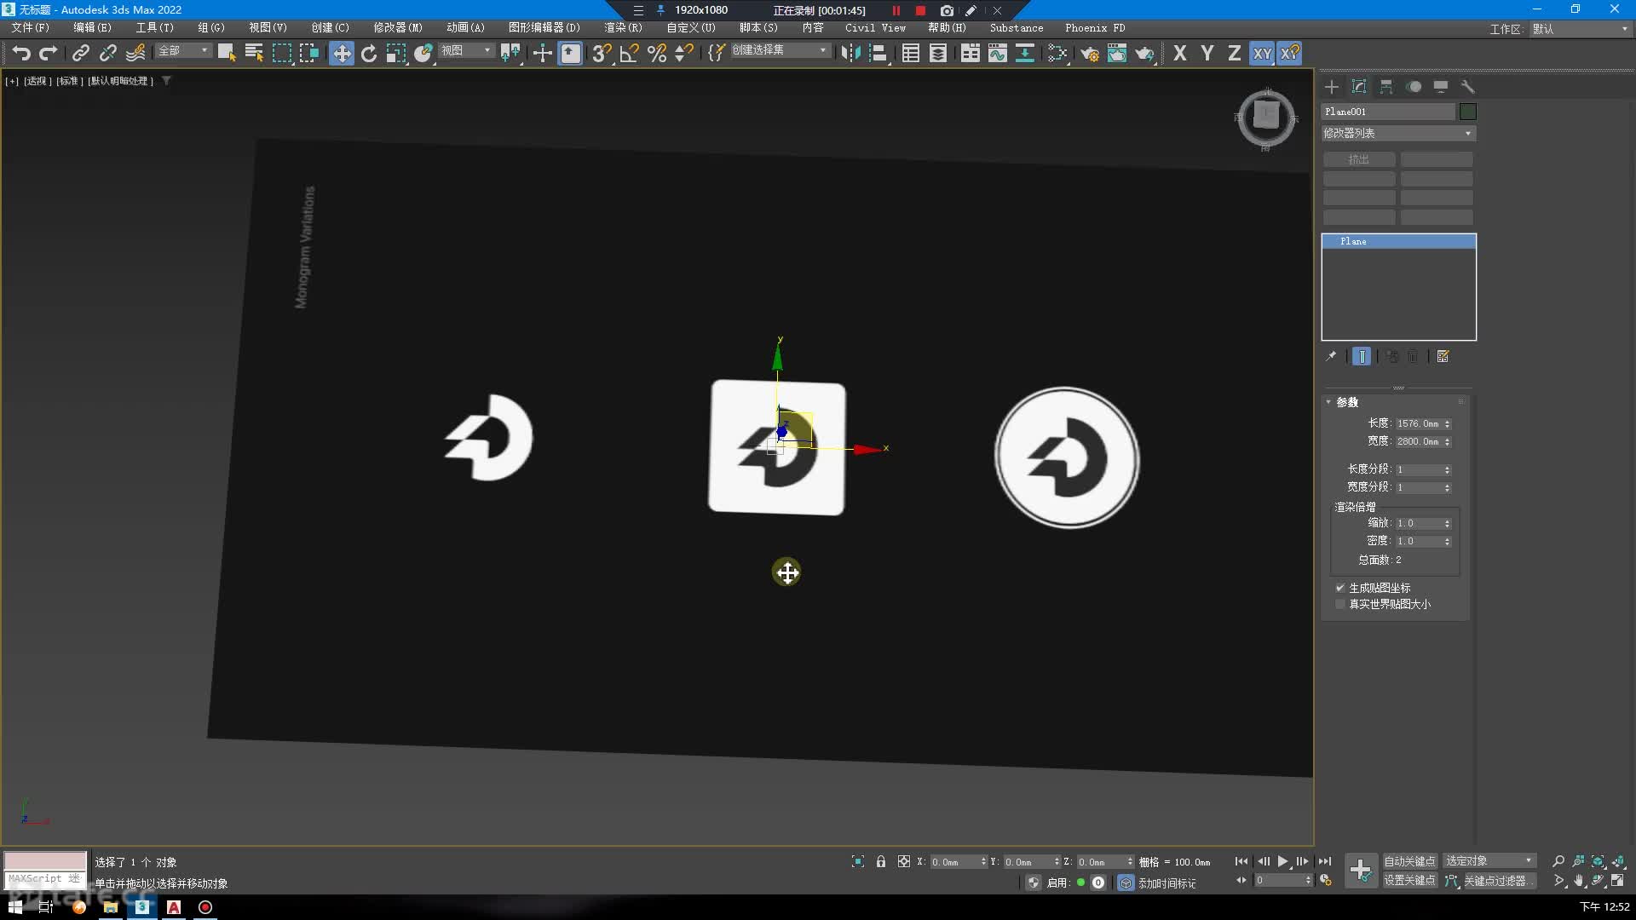Open Render Setup teapot icon

[1090, 53]
